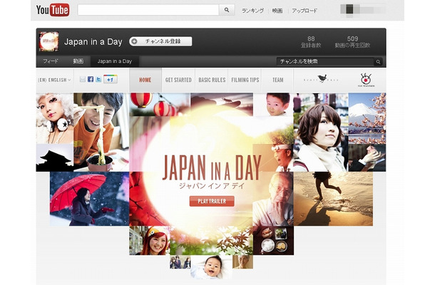Click the YouTube logo

53,10
